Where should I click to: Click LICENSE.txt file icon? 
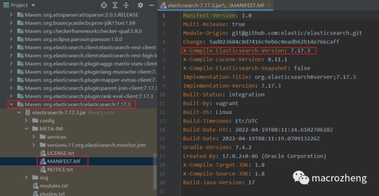(x=43, y=153)
